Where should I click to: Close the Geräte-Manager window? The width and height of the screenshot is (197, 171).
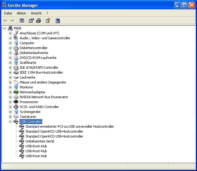(x=192, y=5)
